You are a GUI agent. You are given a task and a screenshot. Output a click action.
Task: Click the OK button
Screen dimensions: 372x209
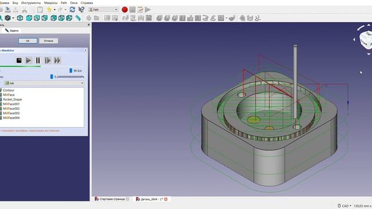(28, 41)
